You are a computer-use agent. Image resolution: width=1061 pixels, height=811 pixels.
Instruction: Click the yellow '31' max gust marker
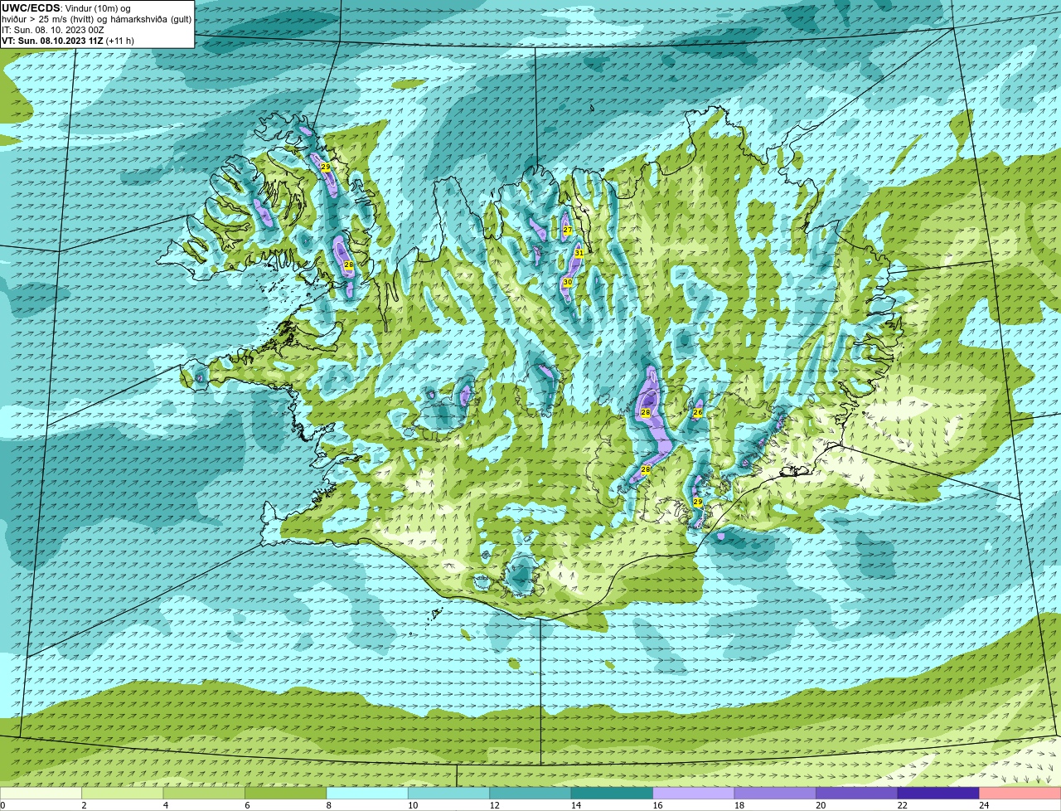tap(579, 253)
